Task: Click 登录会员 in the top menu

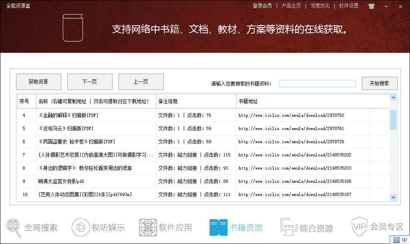Action: click(262, 6)
